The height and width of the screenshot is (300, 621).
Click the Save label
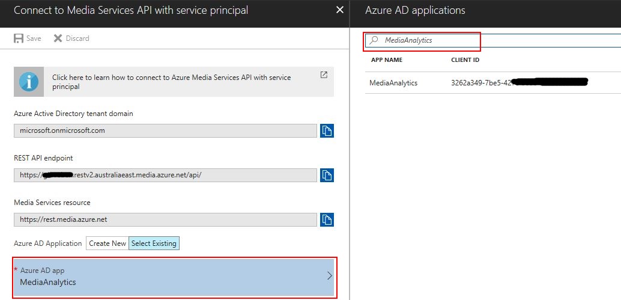point(34,38)
